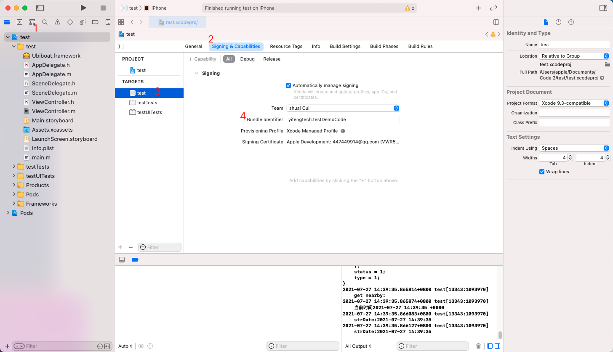Hide the debug area
This screenshot has width=613, height=352.
pos(122,260)
